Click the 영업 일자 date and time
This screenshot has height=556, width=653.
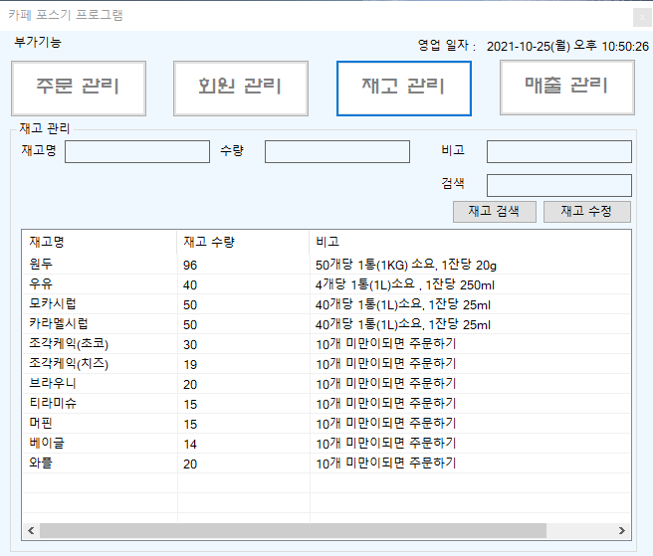click(567, 46)
